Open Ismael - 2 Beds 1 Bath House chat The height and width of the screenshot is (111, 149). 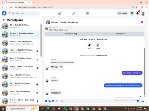click(x=20, y=43)
